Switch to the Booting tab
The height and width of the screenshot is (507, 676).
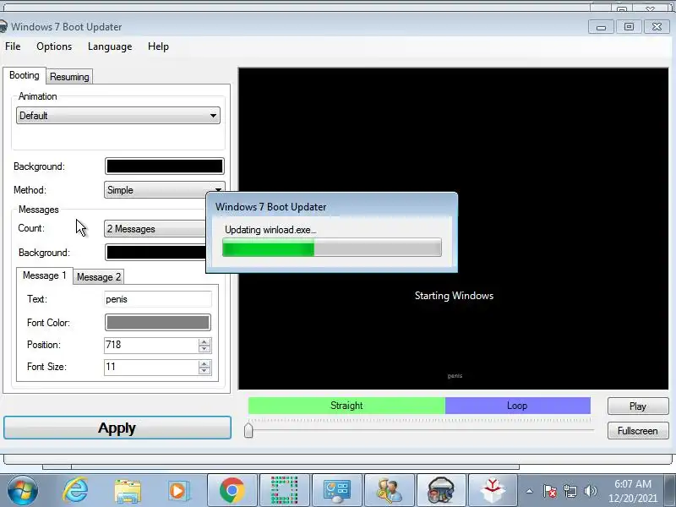tap(25, 75)
